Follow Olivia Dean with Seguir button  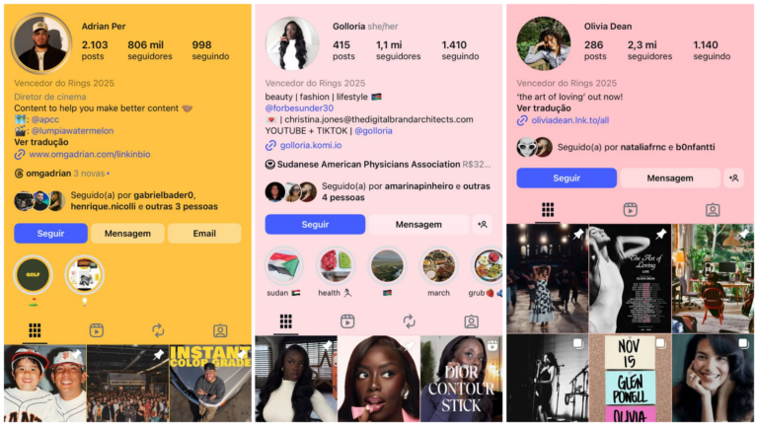[567, 177]
